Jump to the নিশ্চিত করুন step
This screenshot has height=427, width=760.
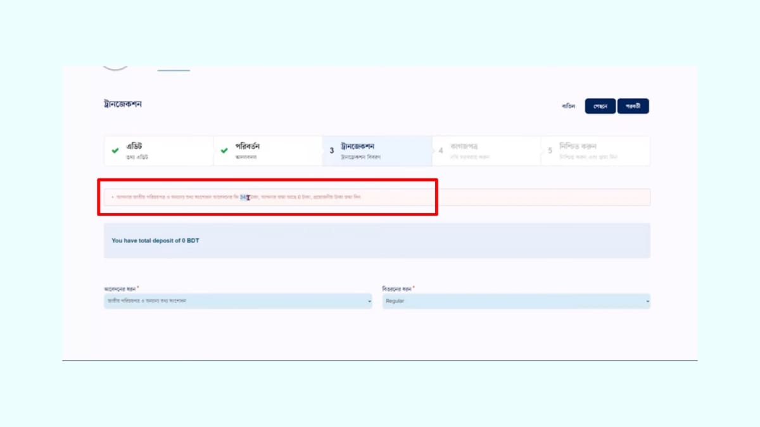[595, 151]
